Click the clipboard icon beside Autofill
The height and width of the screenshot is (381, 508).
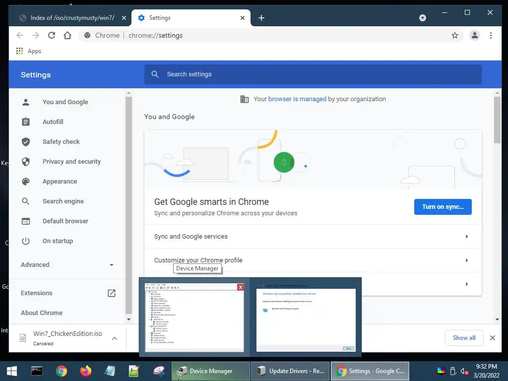26,122
